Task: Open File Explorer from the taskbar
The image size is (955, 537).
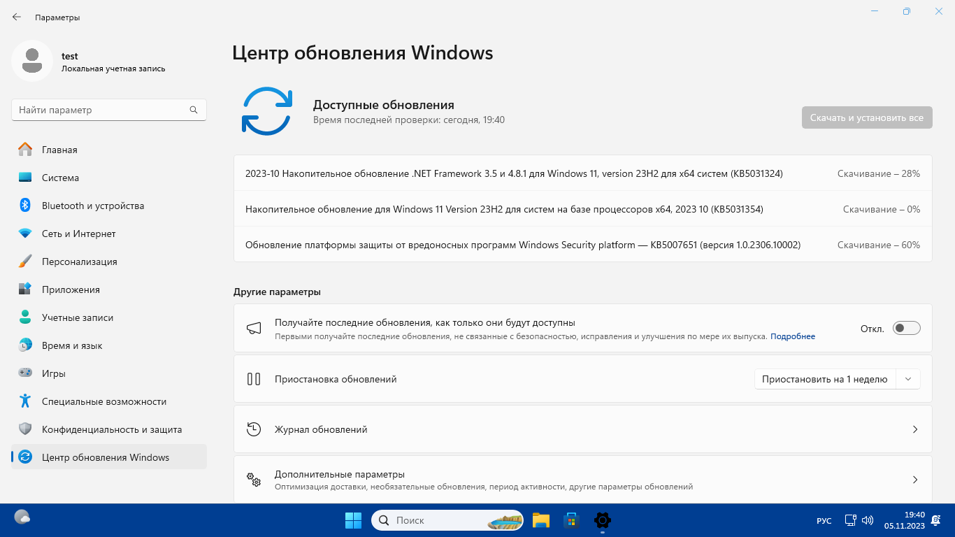Action: coord(540,520)
